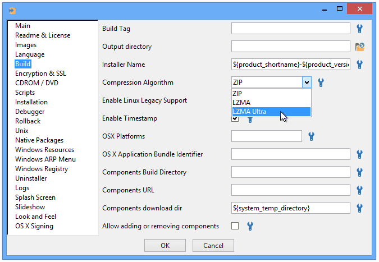Open the Installation section
Image resolution: width=379 pixels, height=262 pixels.
pyautogui.click(x=31, y=102)
